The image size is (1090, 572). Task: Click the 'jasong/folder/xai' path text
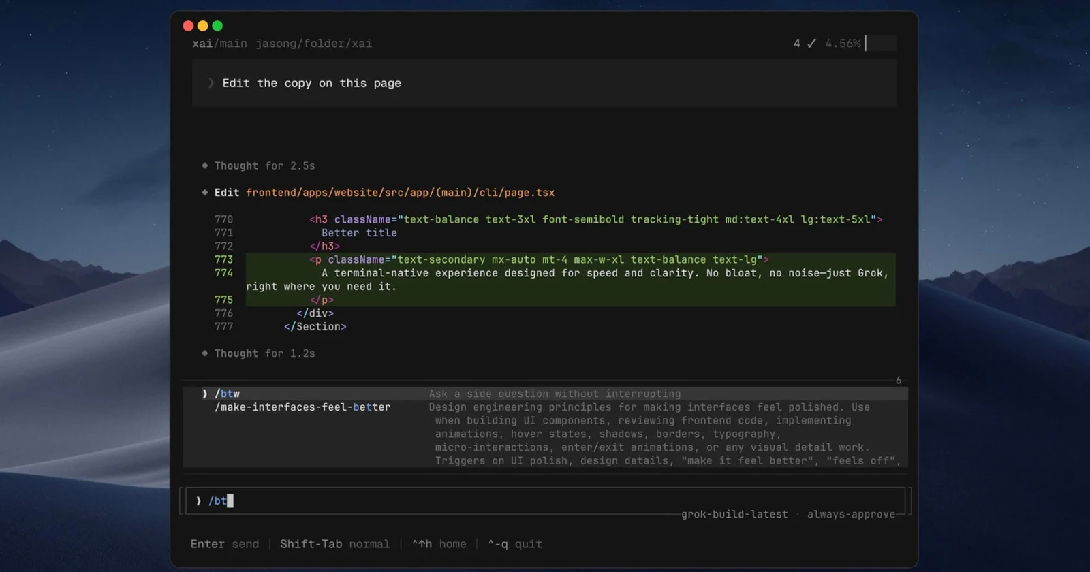[314, 44]
